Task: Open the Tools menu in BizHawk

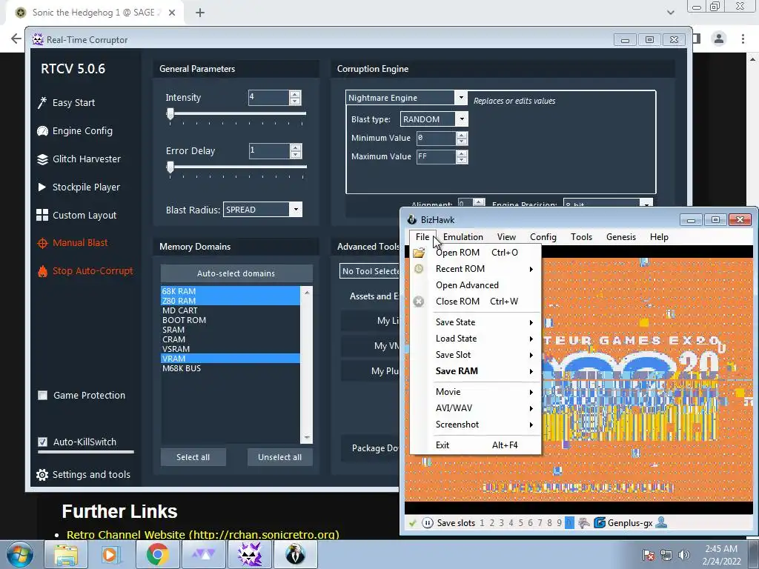Action: click(x=581, y=237)
